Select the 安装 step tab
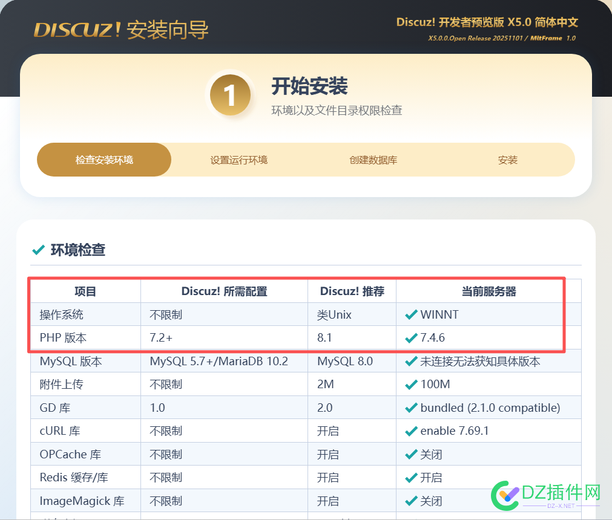612x520 pixels. (x=508, y=160)
